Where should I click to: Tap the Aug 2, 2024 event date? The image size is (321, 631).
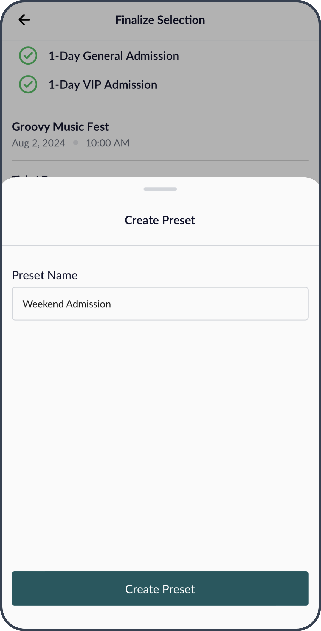(39, 143)
